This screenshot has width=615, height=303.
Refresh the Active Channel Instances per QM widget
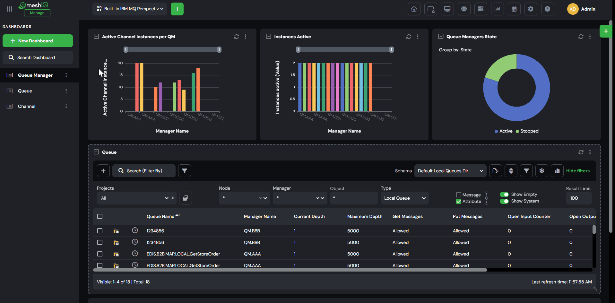[237, 37]
